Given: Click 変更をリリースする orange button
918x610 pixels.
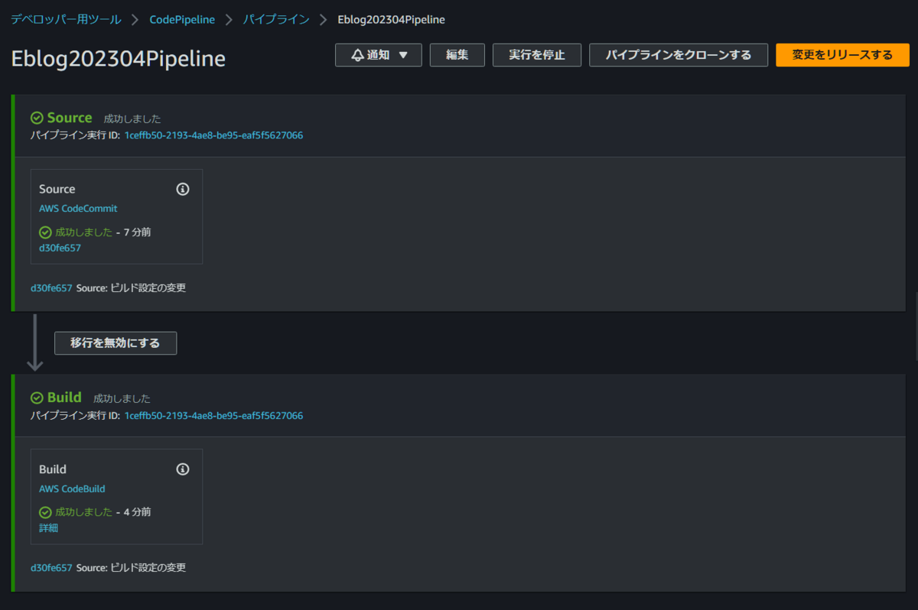Looking at the screenshot, I should (x=842, y=55).
